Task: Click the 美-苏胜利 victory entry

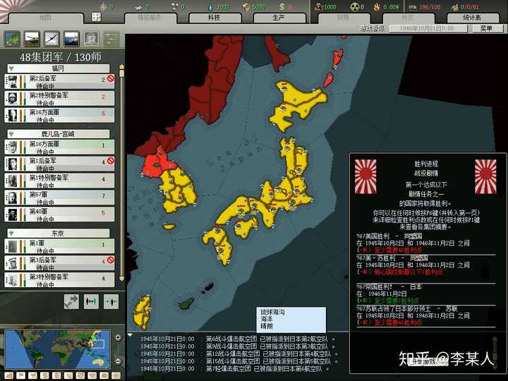Action: [425, 265]
